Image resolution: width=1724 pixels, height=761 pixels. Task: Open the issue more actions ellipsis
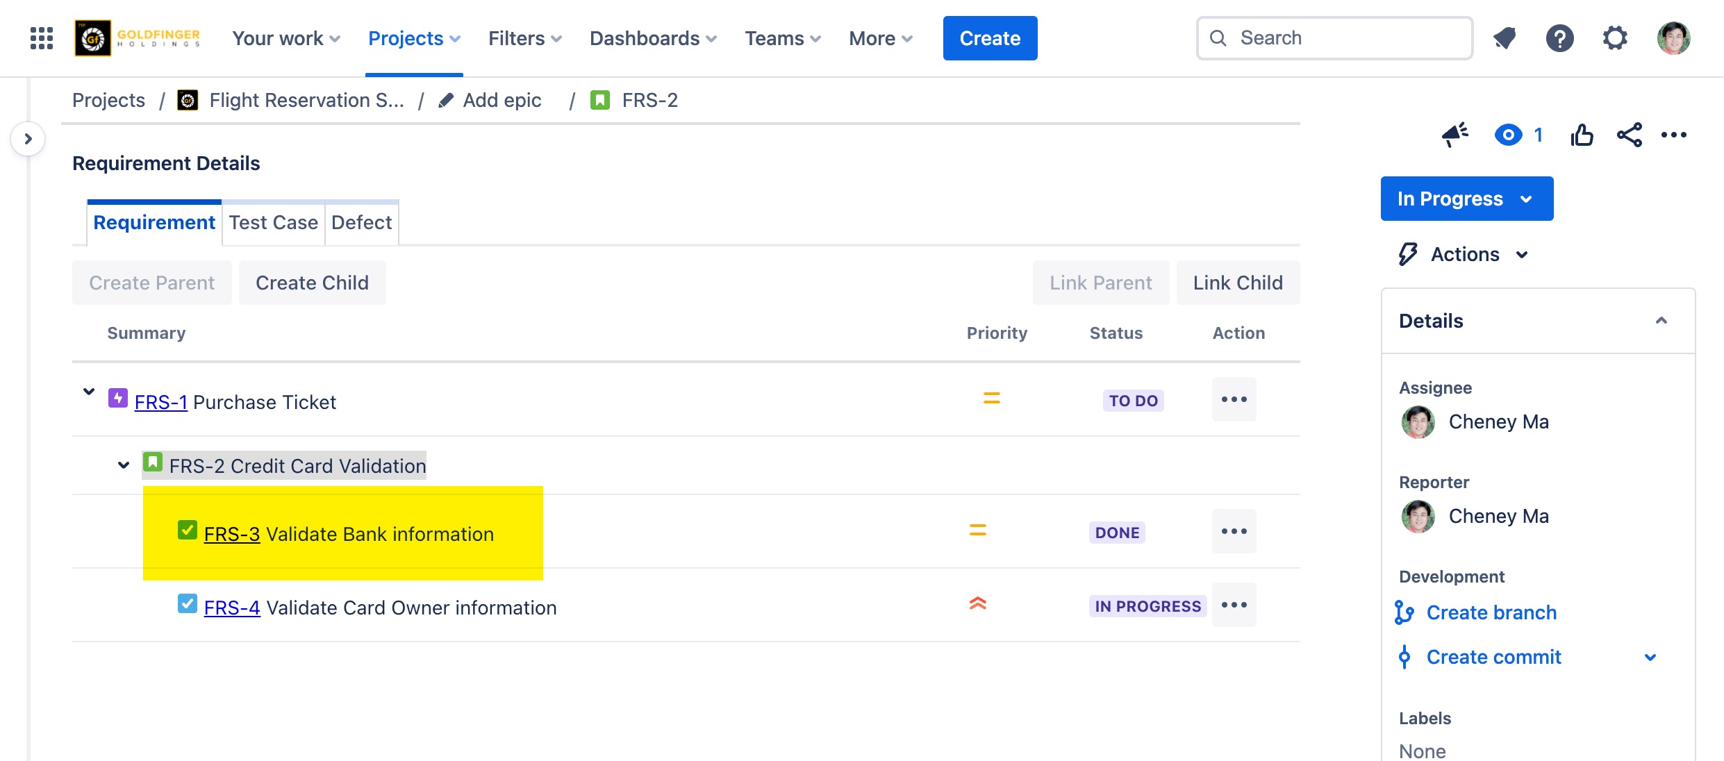pyautogui.click(x=1673, y=135)
